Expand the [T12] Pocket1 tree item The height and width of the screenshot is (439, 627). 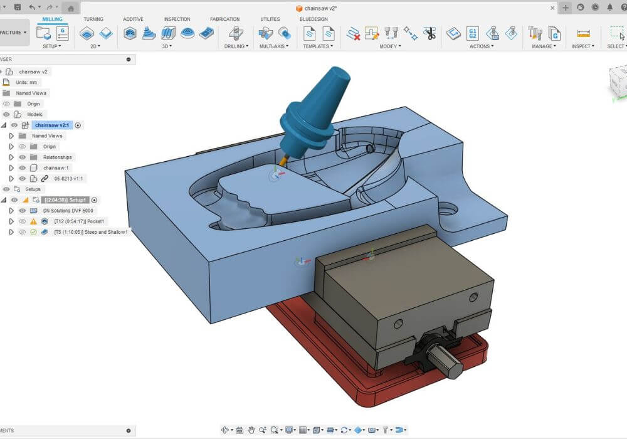pyautogui.click(x=11, y=221)
